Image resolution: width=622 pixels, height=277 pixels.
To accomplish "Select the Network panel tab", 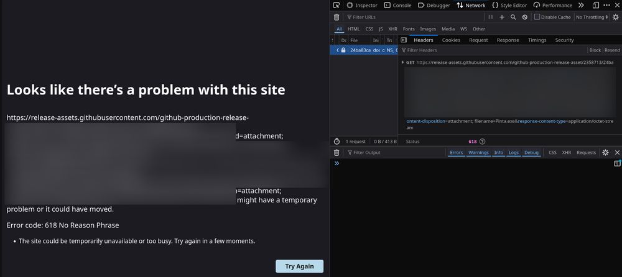I will pyautogui.click(x=471, y=5).
